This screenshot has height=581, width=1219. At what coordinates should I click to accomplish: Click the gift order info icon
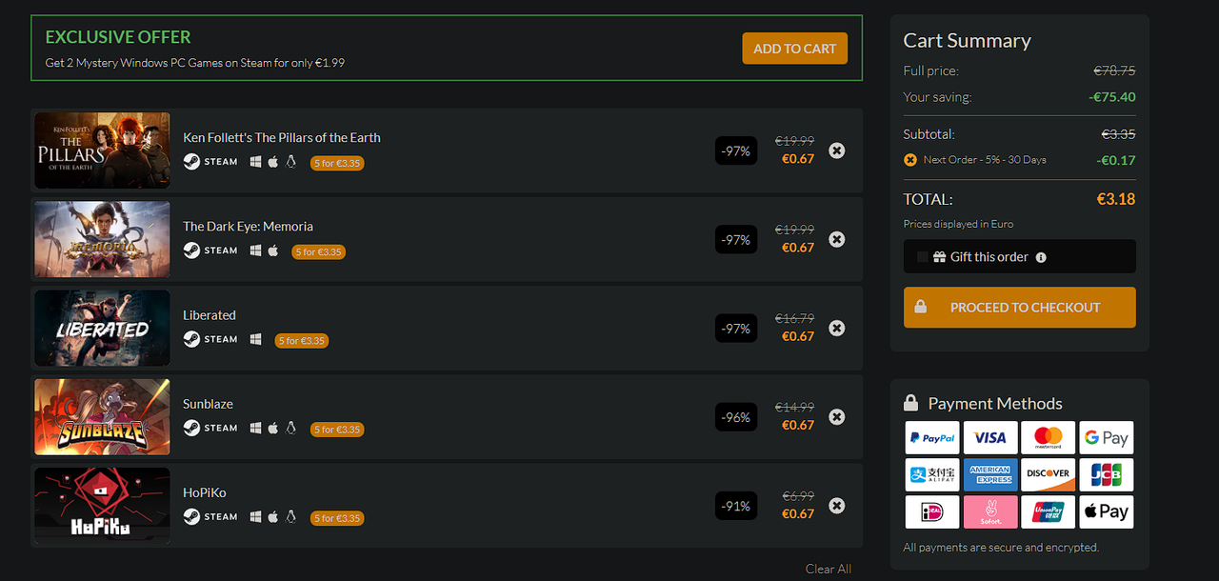click(1041, 257)
